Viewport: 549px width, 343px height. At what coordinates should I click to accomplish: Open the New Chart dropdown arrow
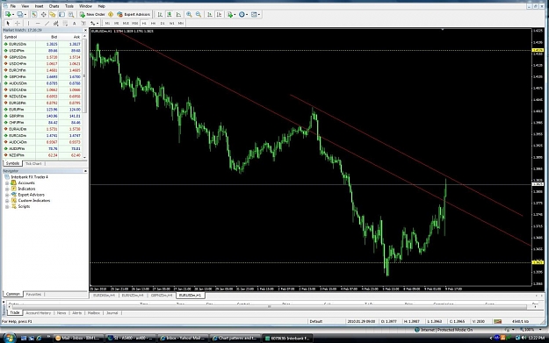pyautogui.click(x=13, y=14)
